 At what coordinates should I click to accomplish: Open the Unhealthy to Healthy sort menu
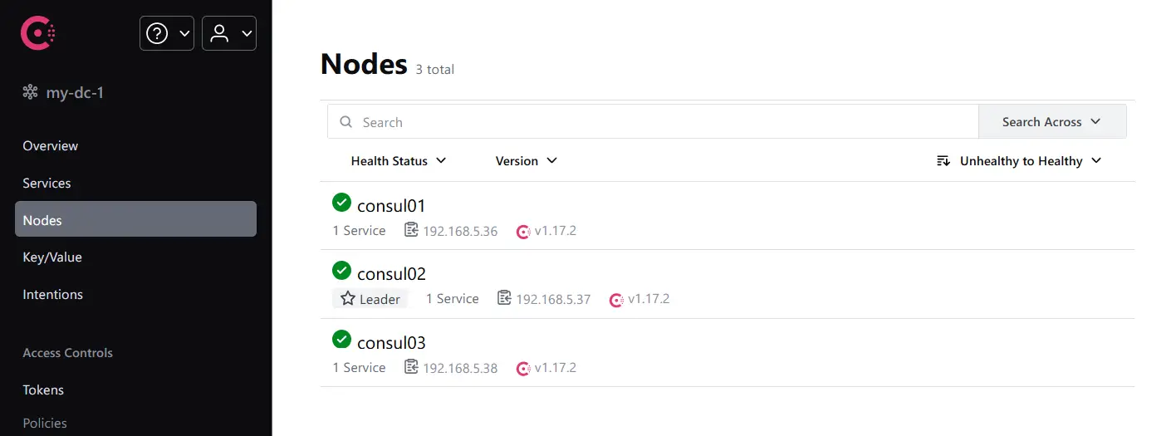tap(1019, 161)
